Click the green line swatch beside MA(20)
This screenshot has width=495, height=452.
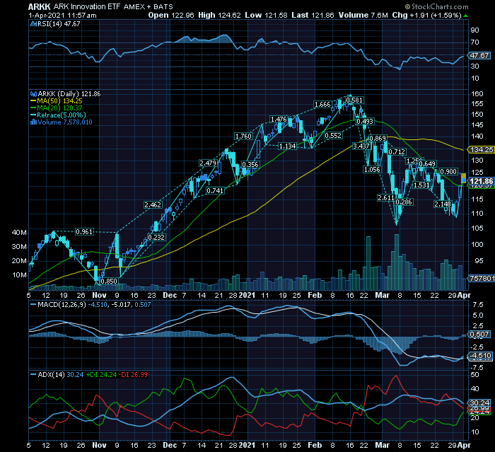click(33, 108)
